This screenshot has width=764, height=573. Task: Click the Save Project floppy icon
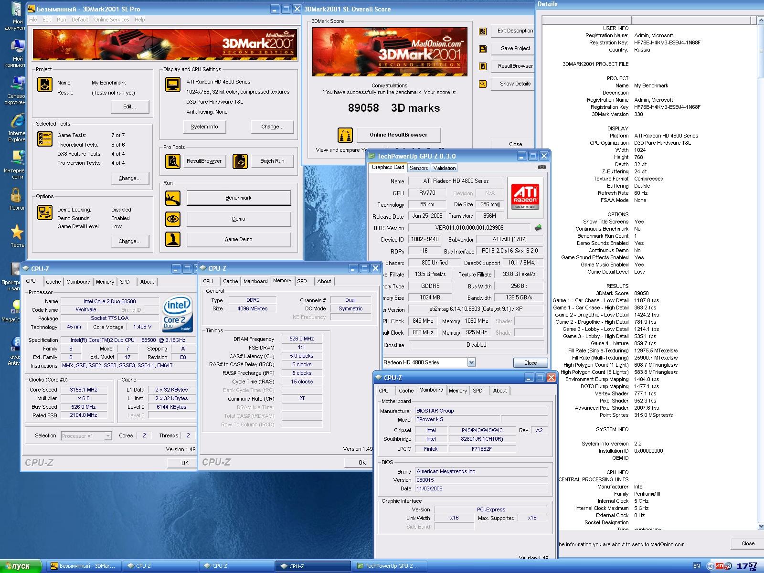point(483,49)
